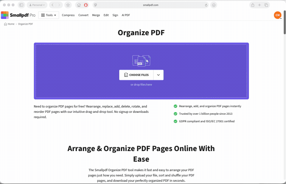Viewport: 286px width, 184px height.
Task: Click the red shield extension icon
Action: click(x=86, y=5)
